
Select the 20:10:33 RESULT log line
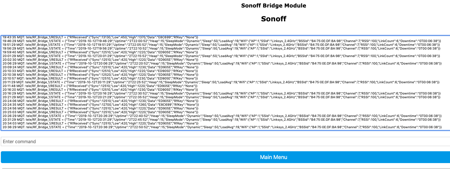coord(100,71)
